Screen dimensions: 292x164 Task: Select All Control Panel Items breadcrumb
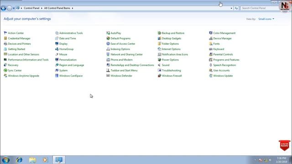tap(57, 8)
